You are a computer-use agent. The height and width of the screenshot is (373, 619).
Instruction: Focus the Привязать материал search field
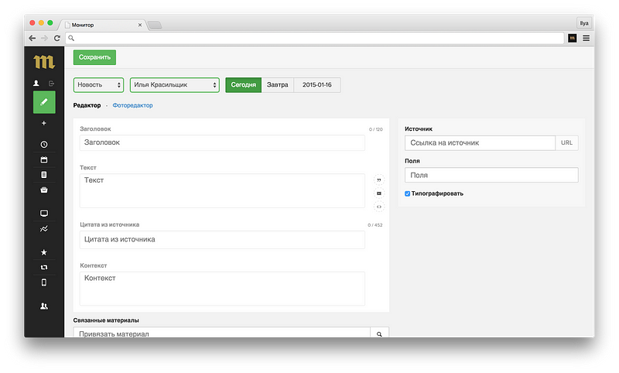point(222,333)
